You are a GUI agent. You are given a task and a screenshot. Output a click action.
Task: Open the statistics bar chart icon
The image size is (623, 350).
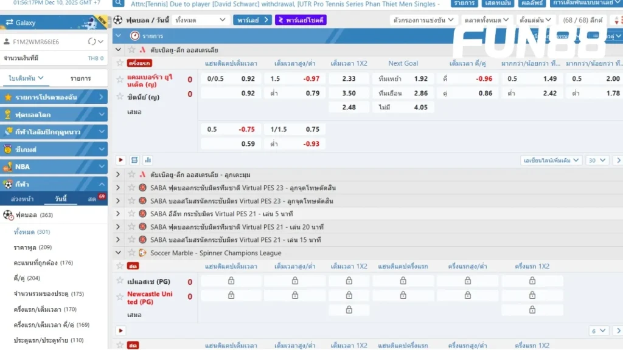[x=147, y=160]
